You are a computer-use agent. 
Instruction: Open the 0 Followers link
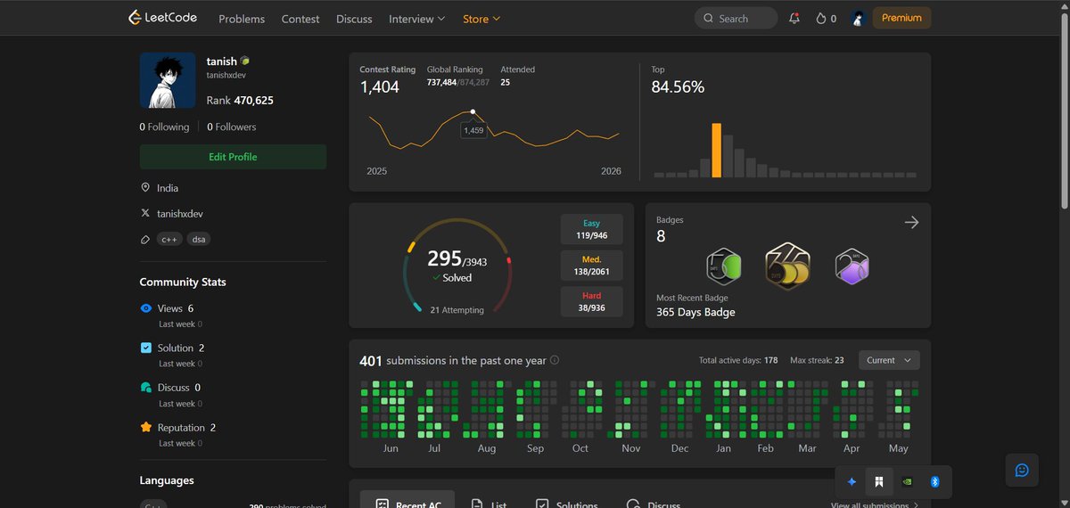coord(232,127)
